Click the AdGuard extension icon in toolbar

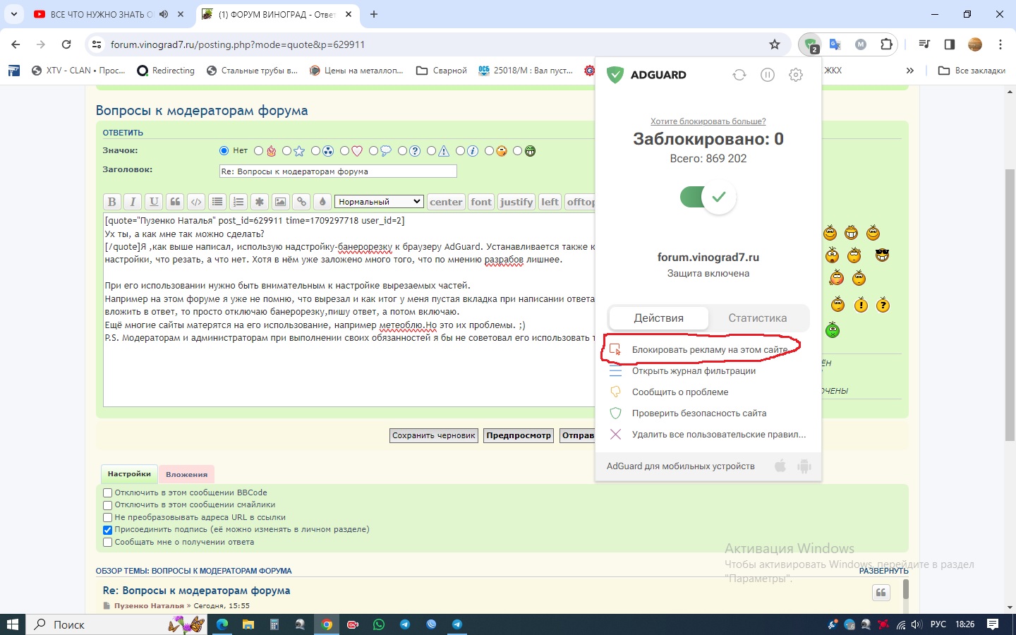coord(810,44)
